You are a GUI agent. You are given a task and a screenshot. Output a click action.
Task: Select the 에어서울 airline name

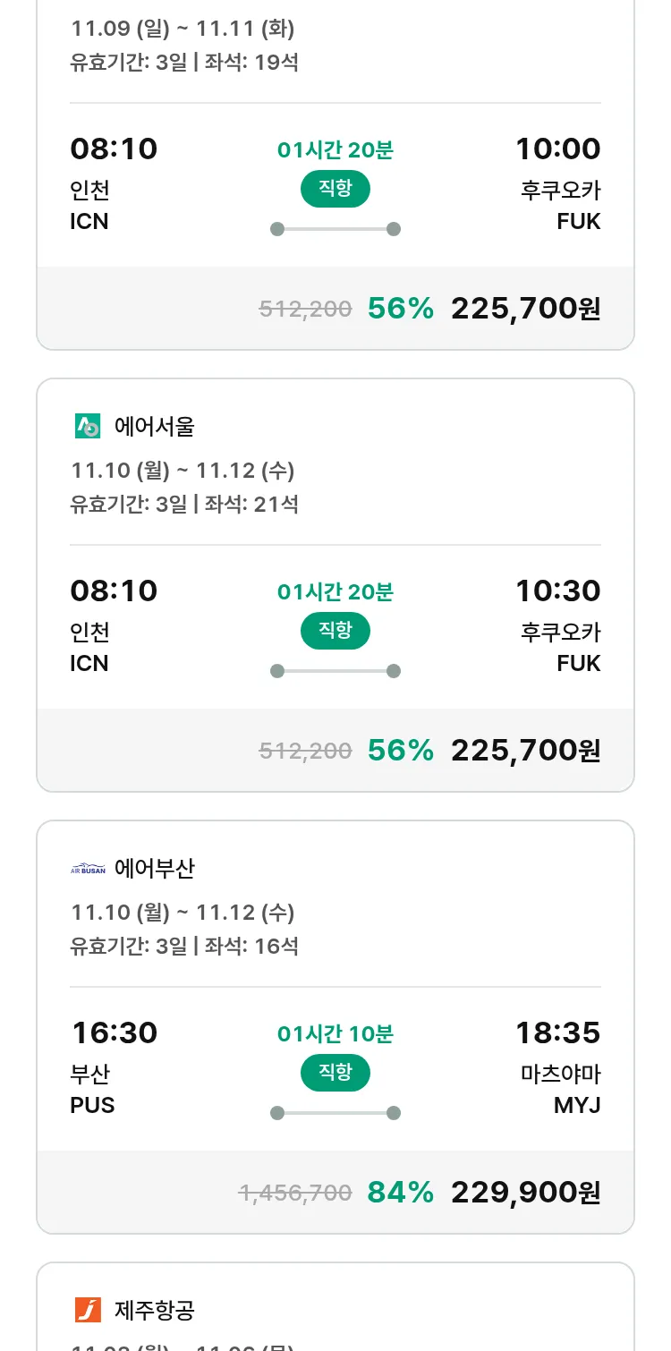coord(154,427)
